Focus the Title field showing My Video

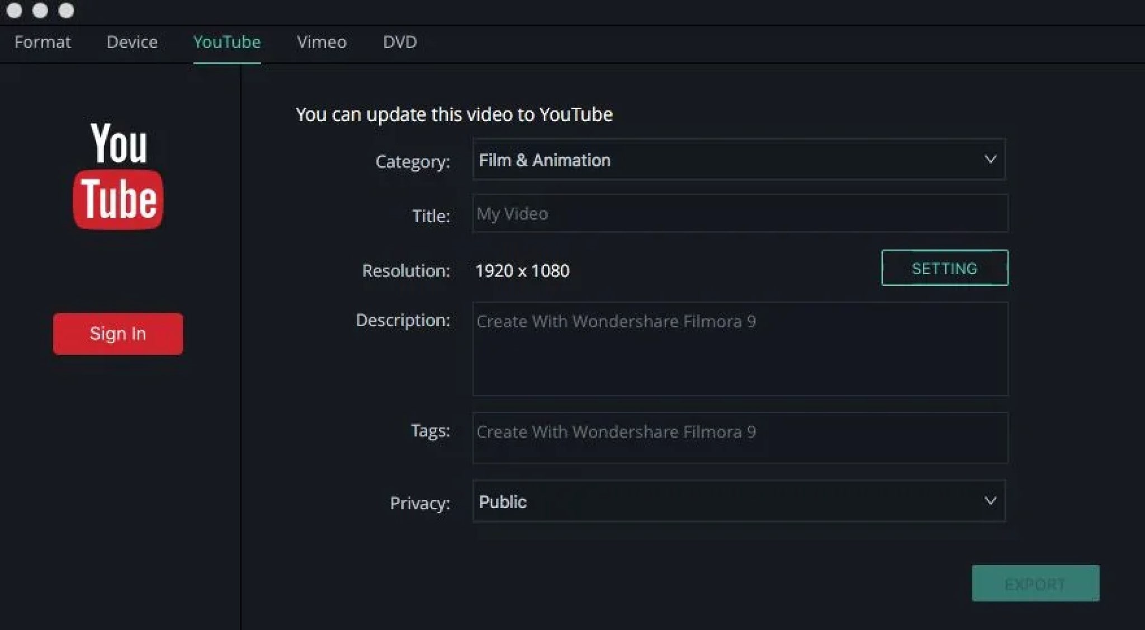(740, 214)
